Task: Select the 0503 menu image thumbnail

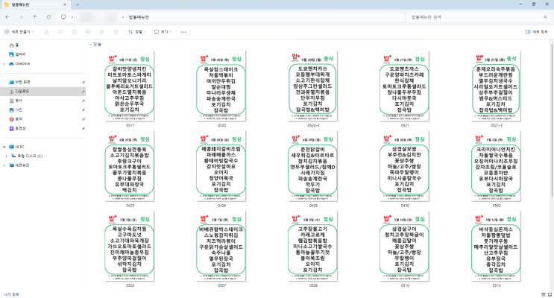Action: pyautogui.click(x=130, y=246)
